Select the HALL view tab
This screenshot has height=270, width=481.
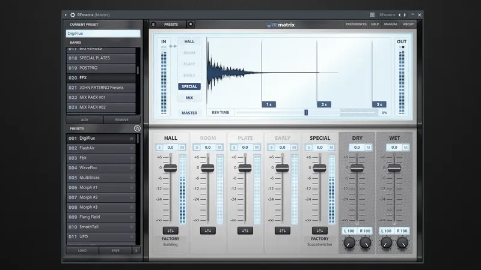pyautogui.click(x=189, y=41)
